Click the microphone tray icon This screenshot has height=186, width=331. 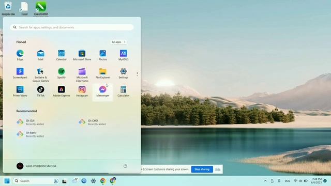(x=279, y=181)
